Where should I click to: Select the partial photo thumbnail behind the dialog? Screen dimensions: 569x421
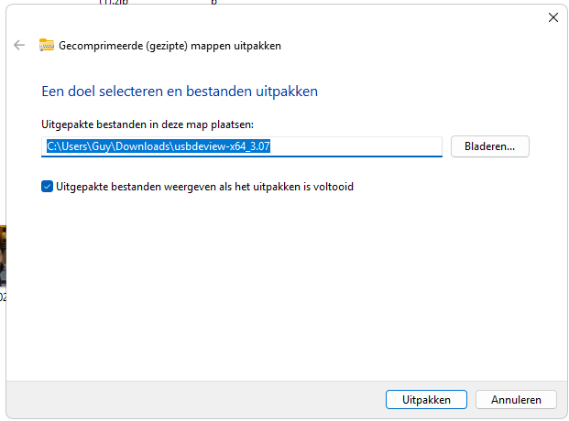tap(3, 255)
